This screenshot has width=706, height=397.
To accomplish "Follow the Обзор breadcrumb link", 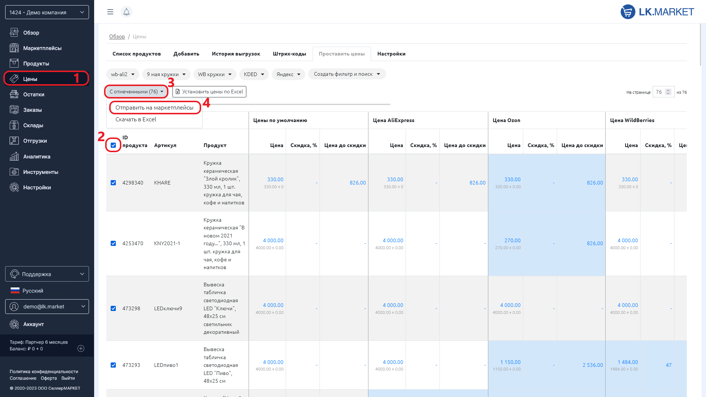I will click(117, 36).
